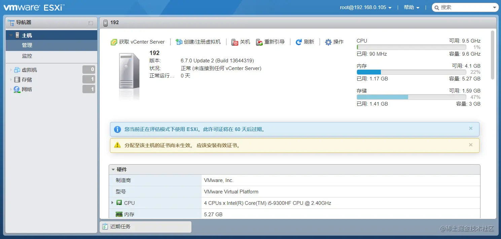Click the CPU chip icon in hardware table

pos(119,203)
